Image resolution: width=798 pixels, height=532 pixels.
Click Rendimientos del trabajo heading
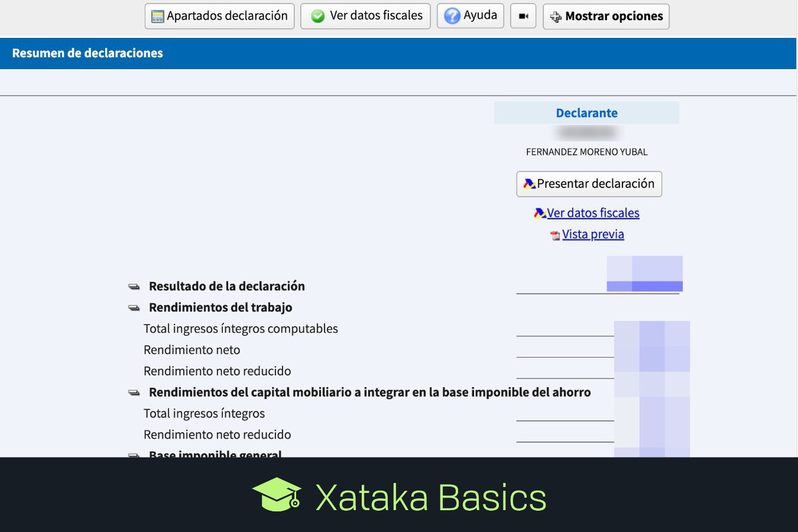pos(221,307)
